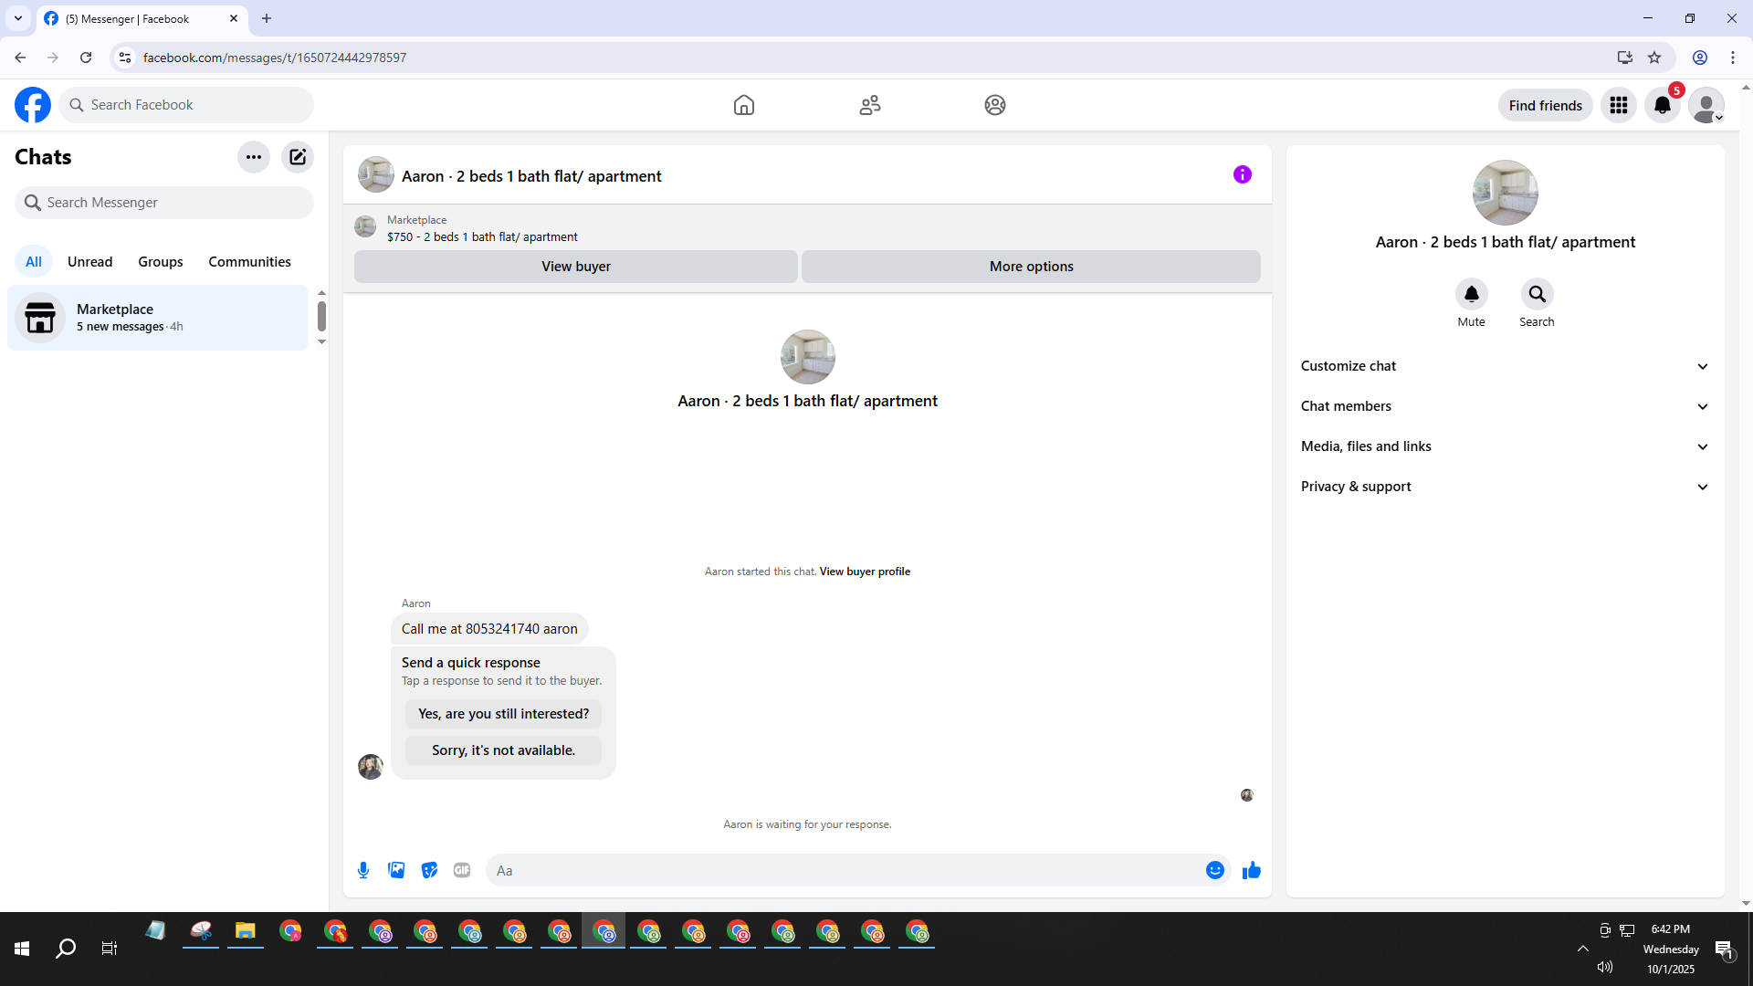Open the volume control in system tray
1753x986 pixels.
tap(1605, 967)
